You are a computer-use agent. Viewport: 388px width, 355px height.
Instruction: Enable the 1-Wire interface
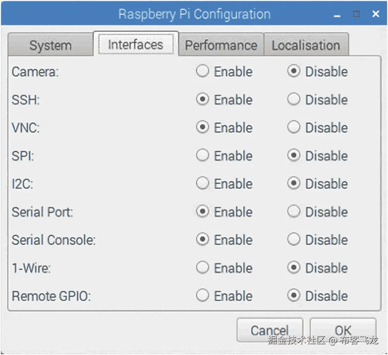click(202, 268)
